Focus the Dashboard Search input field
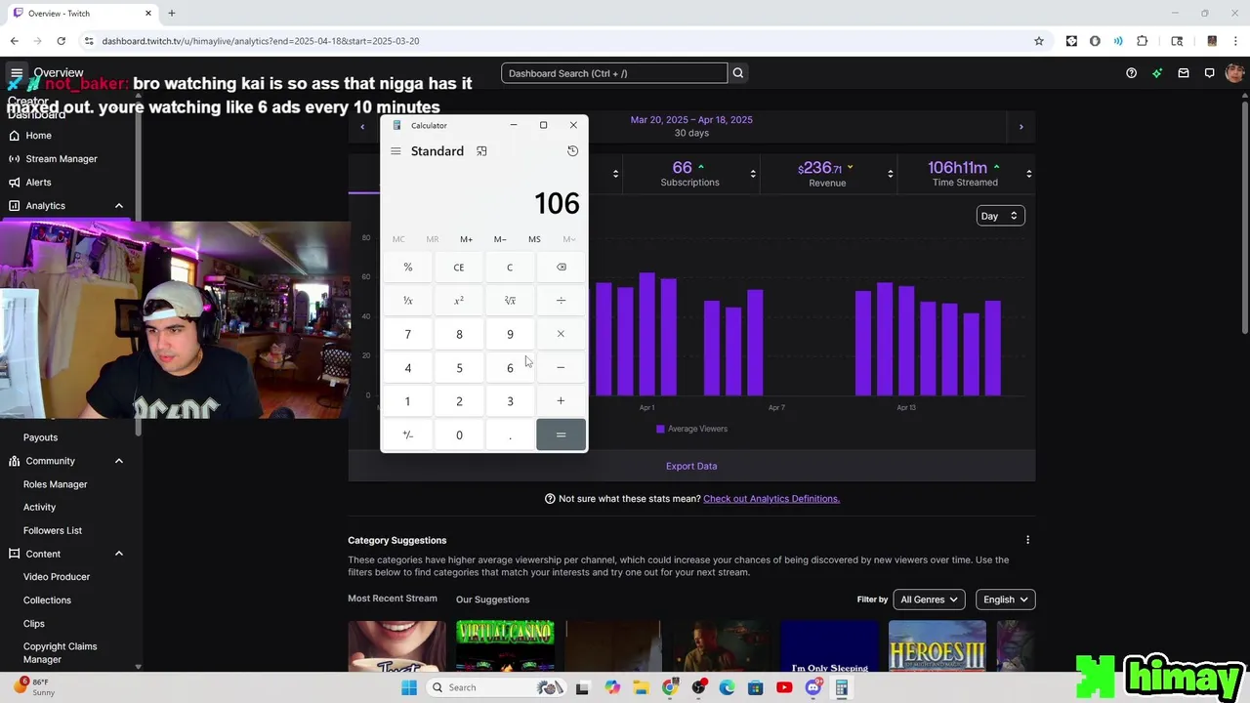The image size is (1250, 703). click(x=614, y=73)
